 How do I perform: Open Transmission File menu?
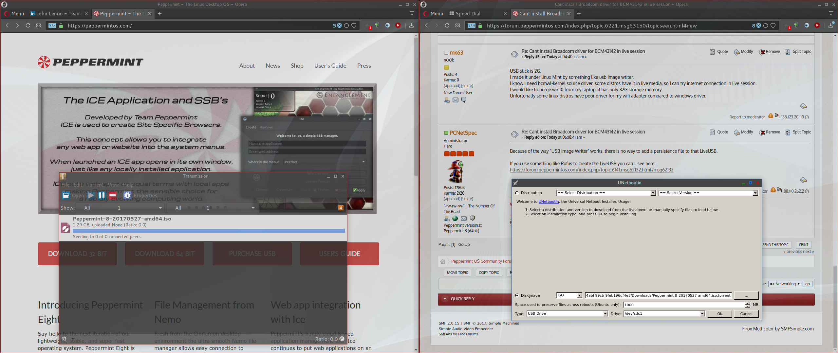(65, 185)
